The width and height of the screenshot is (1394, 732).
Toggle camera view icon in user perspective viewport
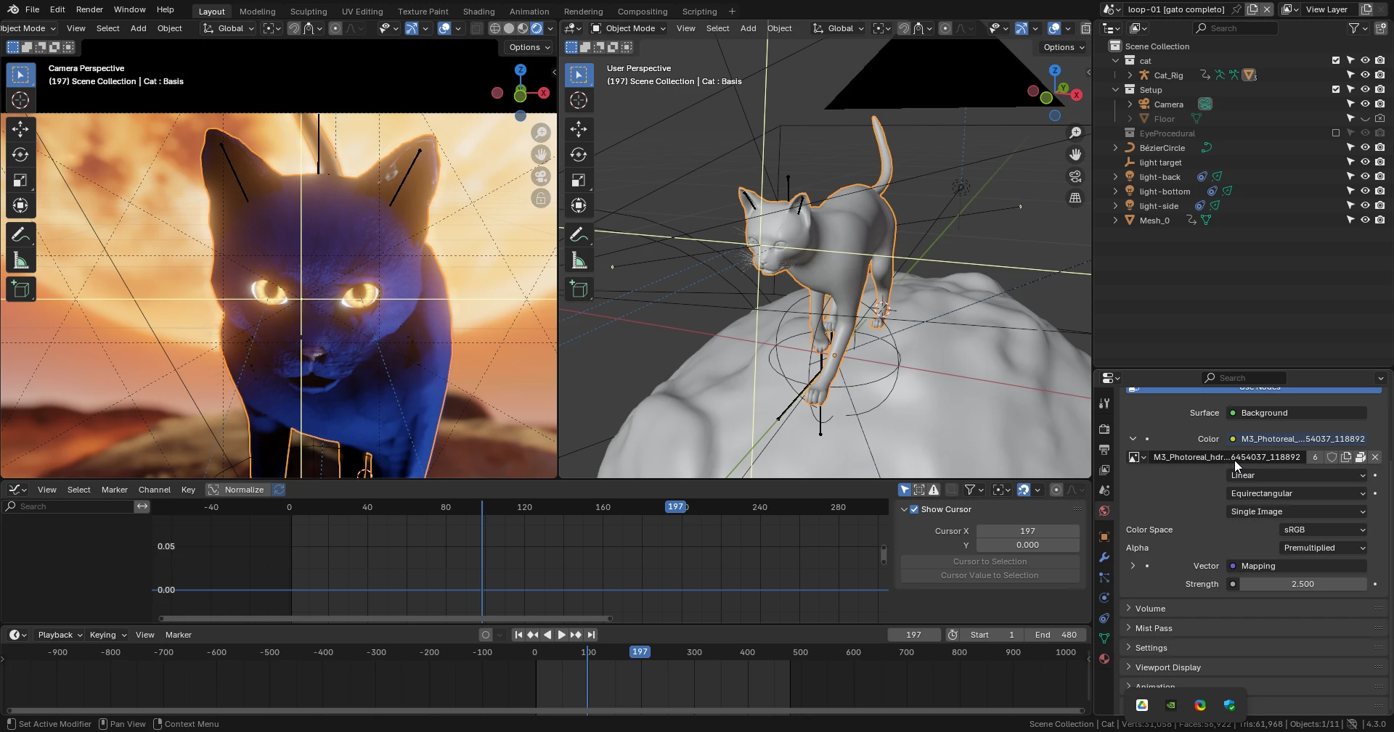point(1075,176)
